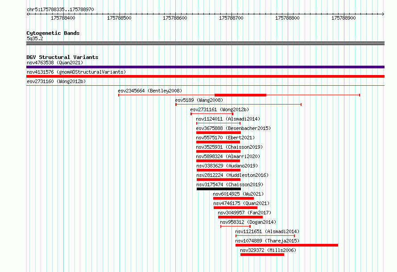Viewport: 397px width, 272px height.
Task: Click nsv3383629 (Audano2019) label
Action: (x=227, y=166)
